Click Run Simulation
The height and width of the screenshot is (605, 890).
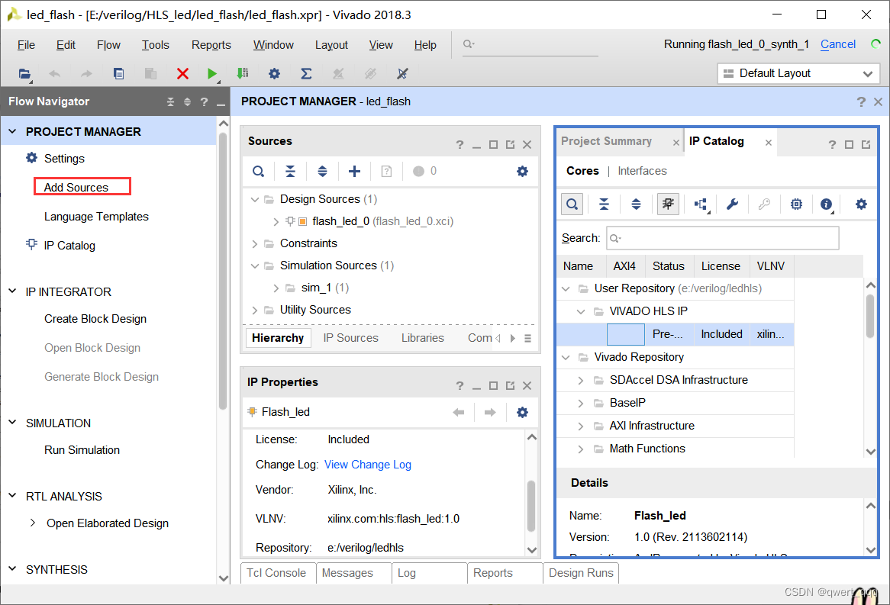point(82,449)
